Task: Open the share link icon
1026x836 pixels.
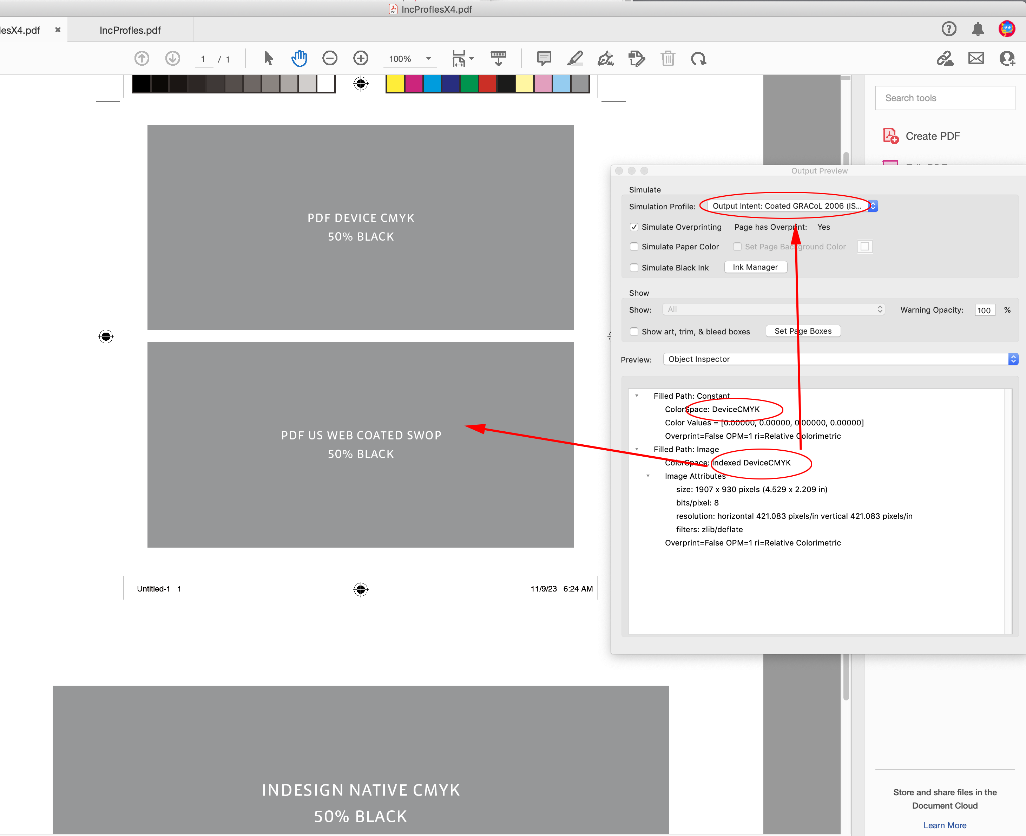Action: pyautogui.click(x=945, y=58)
